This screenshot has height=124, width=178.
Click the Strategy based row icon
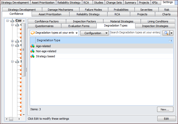[32, 56]
